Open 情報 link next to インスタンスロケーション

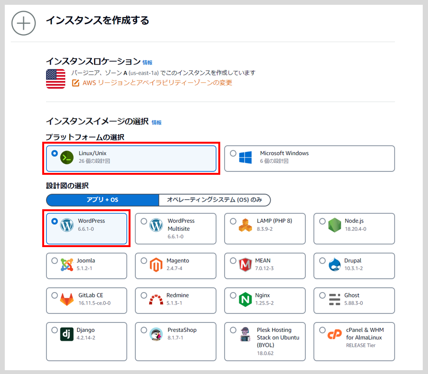pyautogui.click(x=147, y=63)
